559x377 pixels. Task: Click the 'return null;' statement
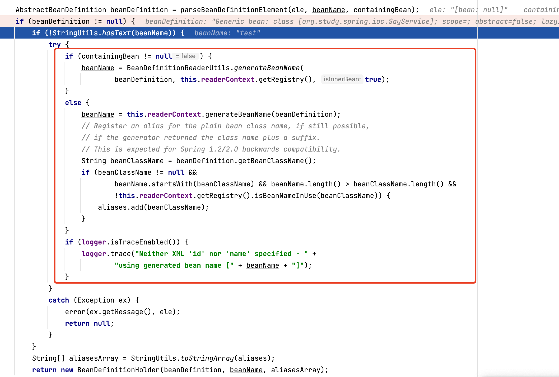(89, 323)
